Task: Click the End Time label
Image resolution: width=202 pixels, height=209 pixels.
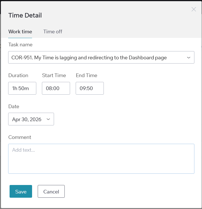Action: point(86,75)
